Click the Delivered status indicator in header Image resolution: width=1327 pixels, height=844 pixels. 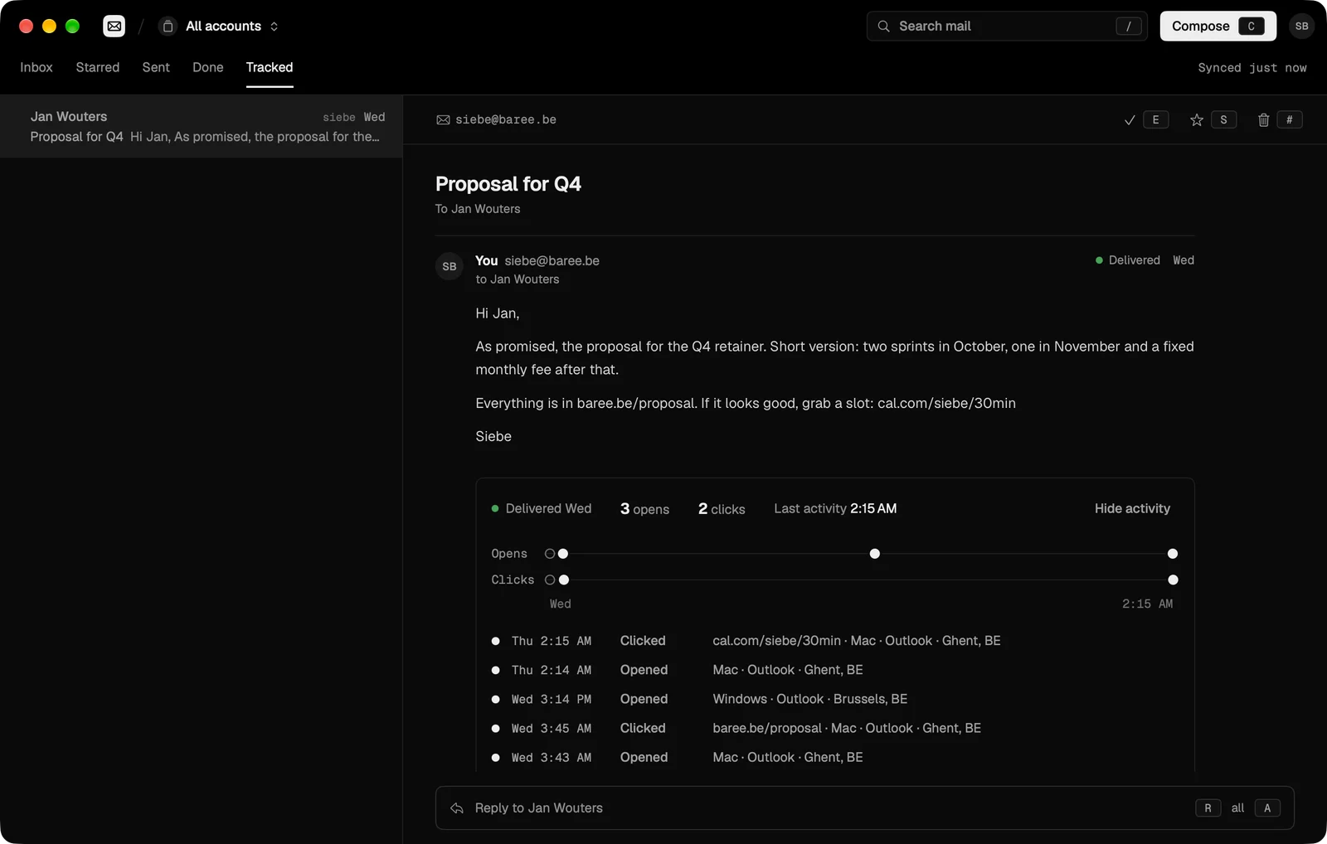(1127, 260)
